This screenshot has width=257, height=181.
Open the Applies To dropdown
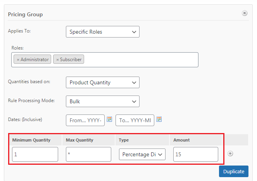[103, 32]
